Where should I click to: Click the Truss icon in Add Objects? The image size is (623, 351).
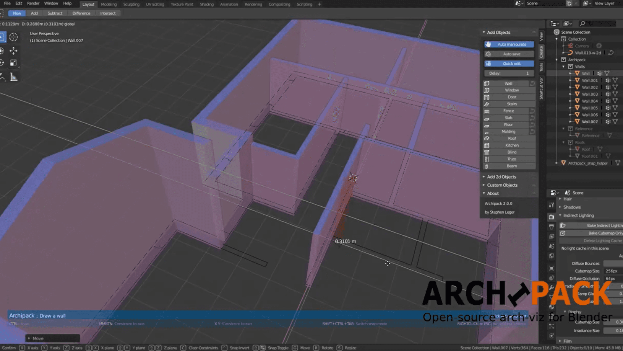[x=487, y=159]
